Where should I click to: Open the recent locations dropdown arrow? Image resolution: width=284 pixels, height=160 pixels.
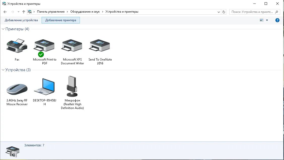pyautogui.click(x=18, y=12)
